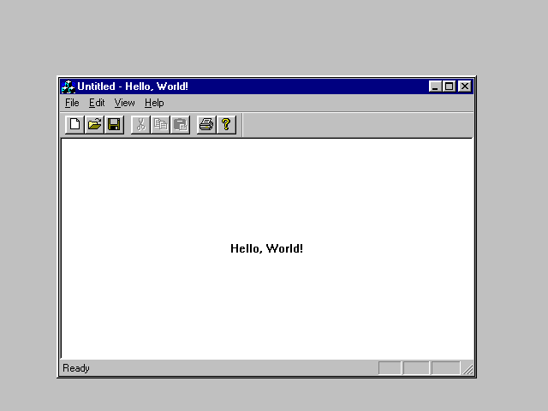Screen dimensions: 548x411
Task: Click the Copy toolbar icon
Action: 160,125
